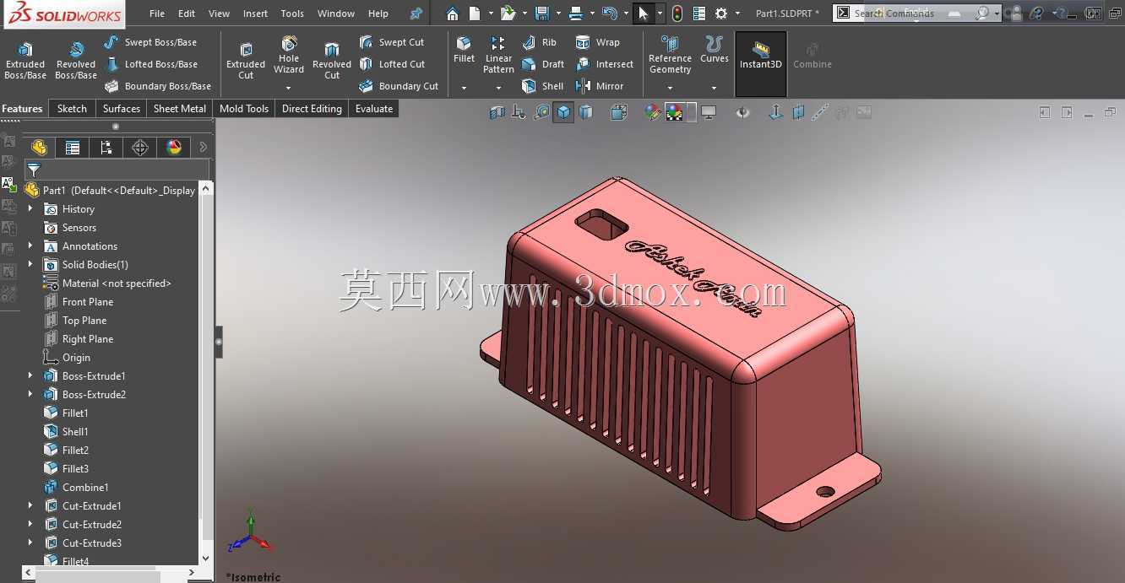The height and width of the screenshot is (583, 1125).
Task: Choose Lofted Boss/Base
Action: point(150,64)
